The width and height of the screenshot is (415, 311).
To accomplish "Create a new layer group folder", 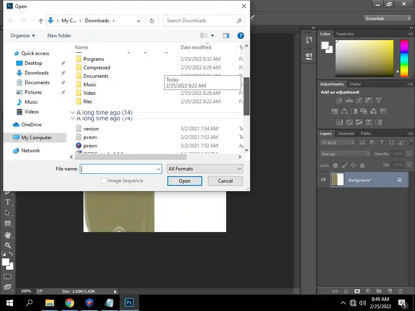I will (379, 291).
